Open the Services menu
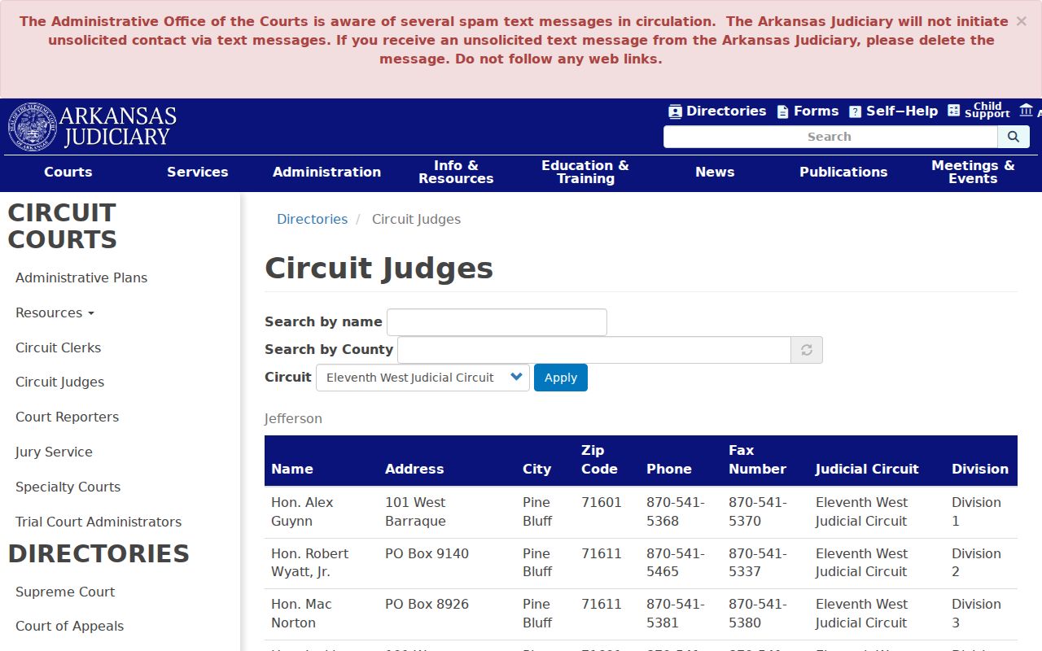The image size is (1042, 651). pyautogui.click(x=198, y=173)
